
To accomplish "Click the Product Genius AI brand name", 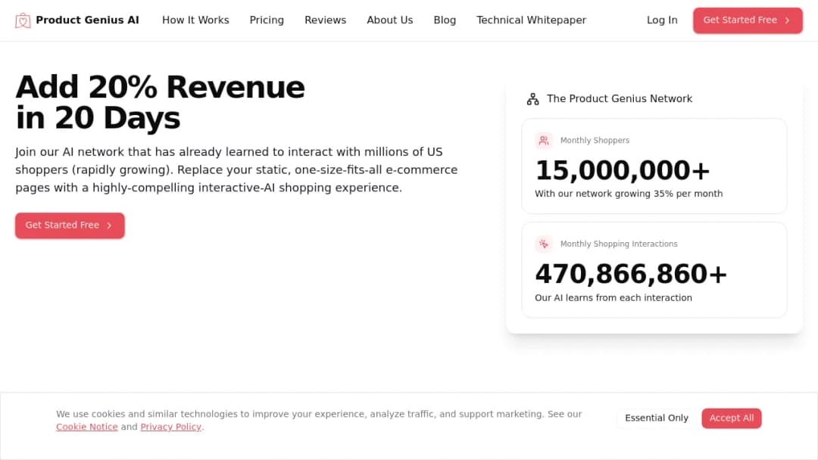I will pos(88,20).
